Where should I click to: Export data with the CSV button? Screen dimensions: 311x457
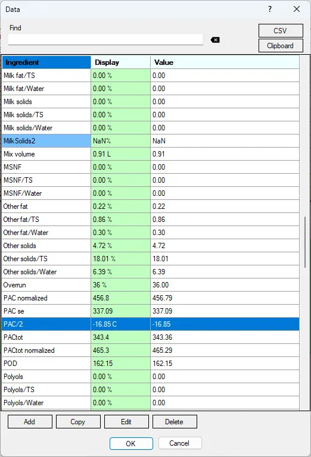tap(281, 30)
